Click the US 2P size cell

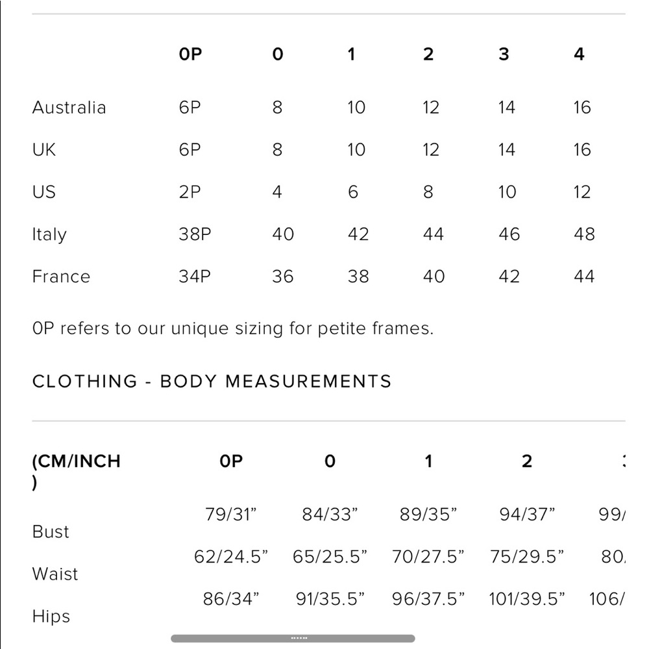coord(190,192)
